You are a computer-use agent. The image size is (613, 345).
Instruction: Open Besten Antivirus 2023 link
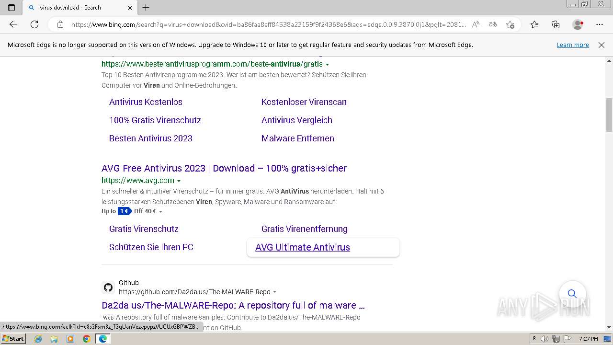tap(151, 138)
